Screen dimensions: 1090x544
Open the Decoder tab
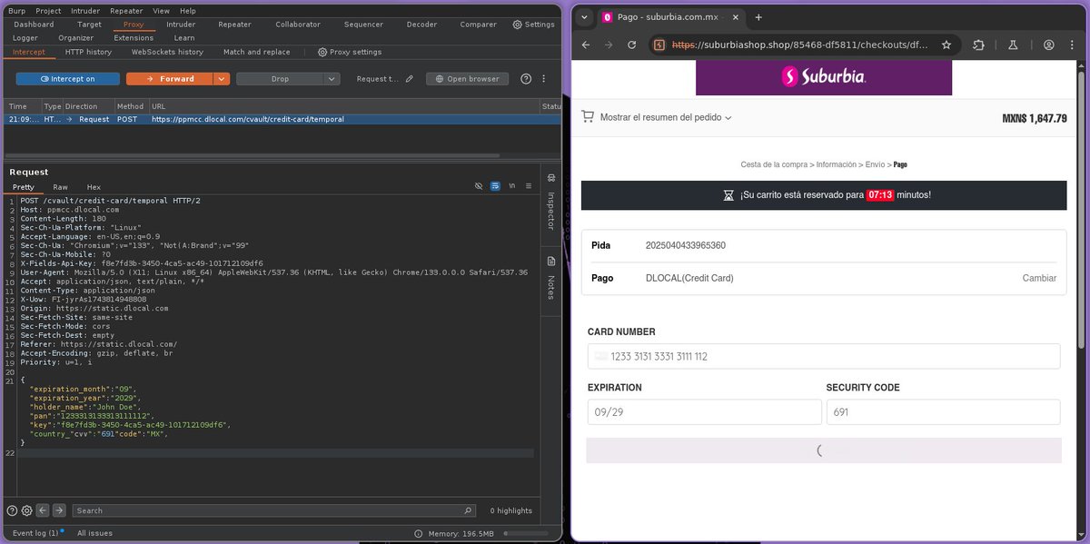[421, 25]
